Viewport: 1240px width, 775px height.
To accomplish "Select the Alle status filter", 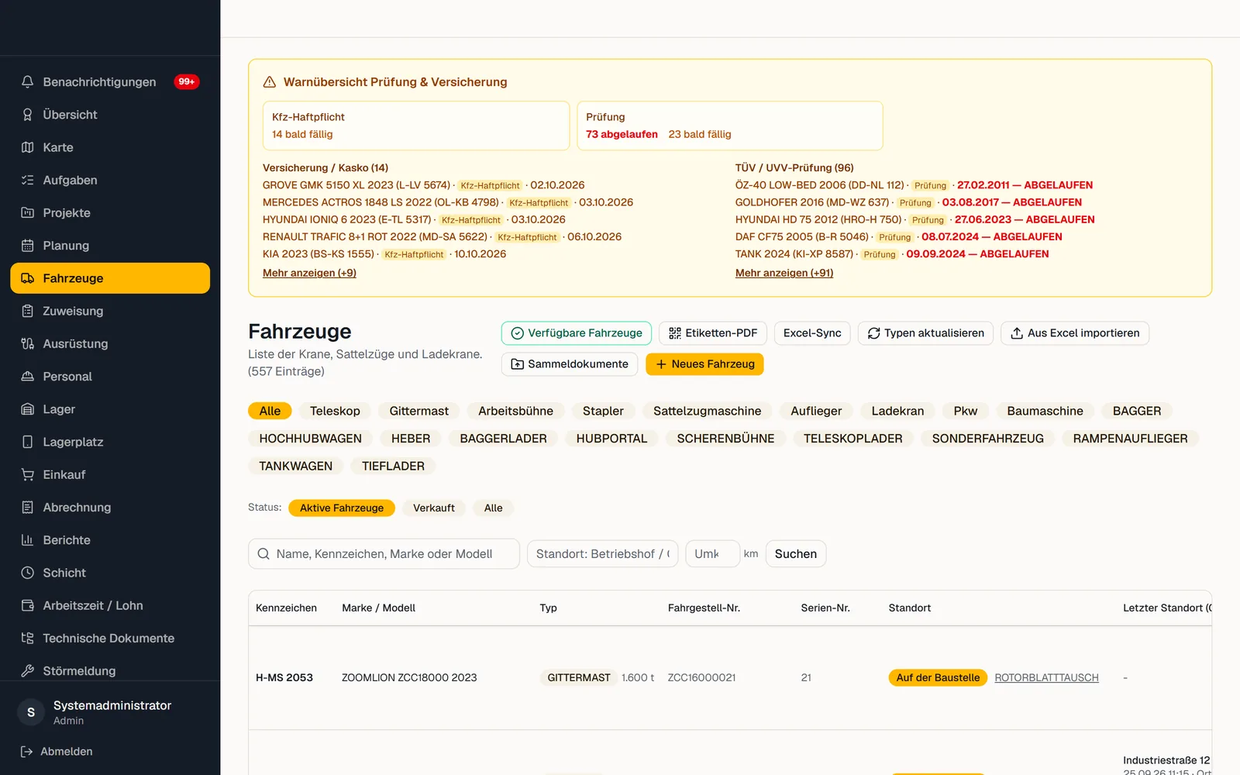I will pos(494,508).
